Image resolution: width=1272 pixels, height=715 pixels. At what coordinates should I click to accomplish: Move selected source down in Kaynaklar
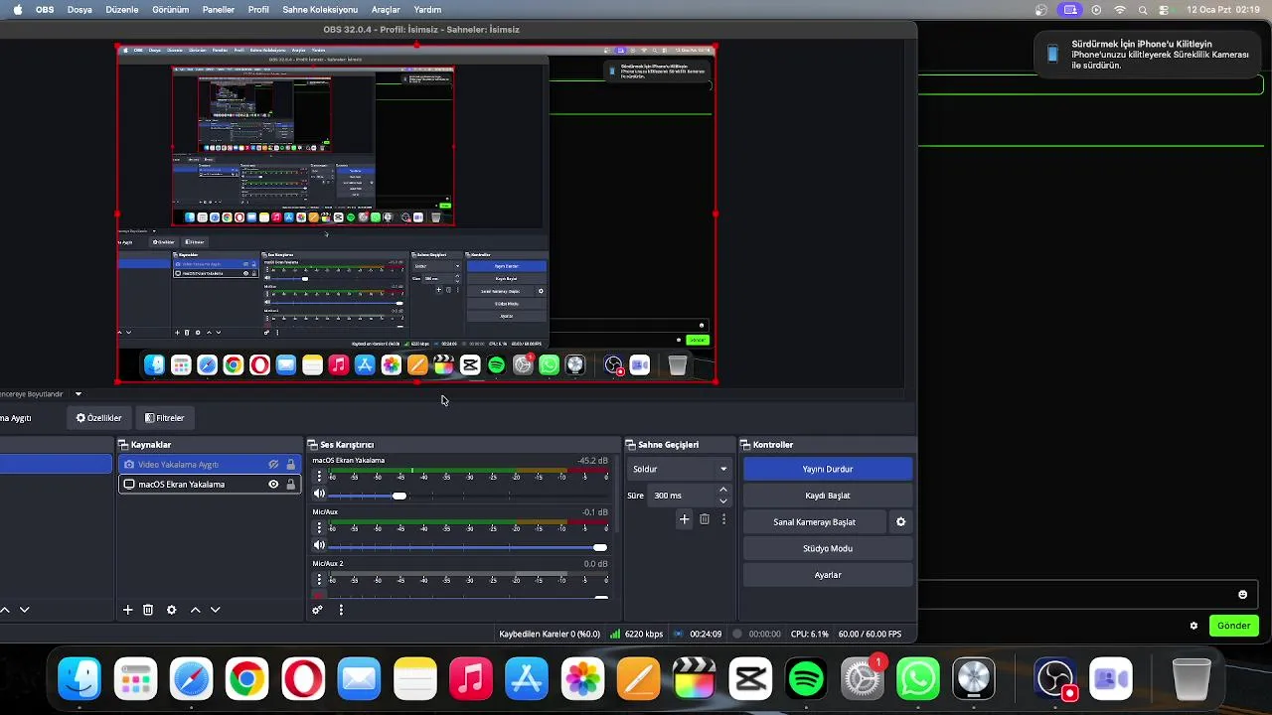(x=215, y=610)
